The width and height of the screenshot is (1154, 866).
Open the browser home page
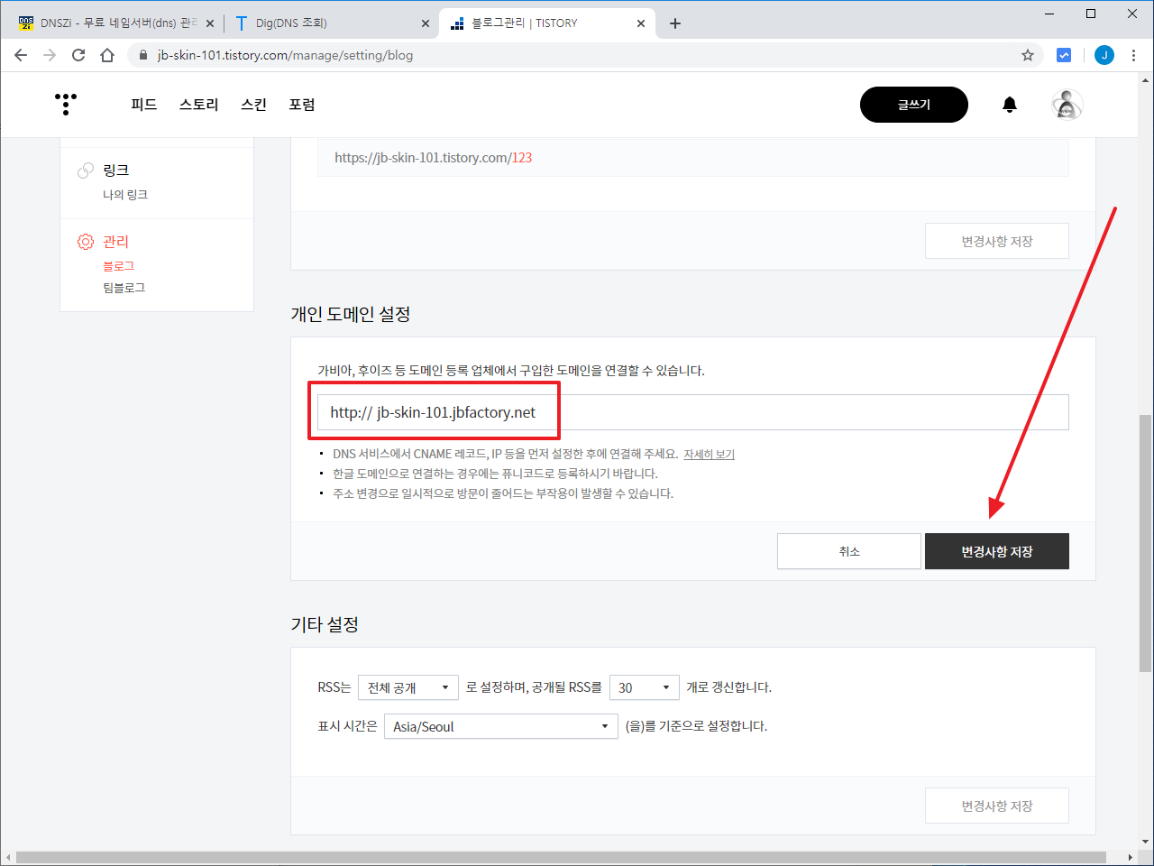point(107,55)
